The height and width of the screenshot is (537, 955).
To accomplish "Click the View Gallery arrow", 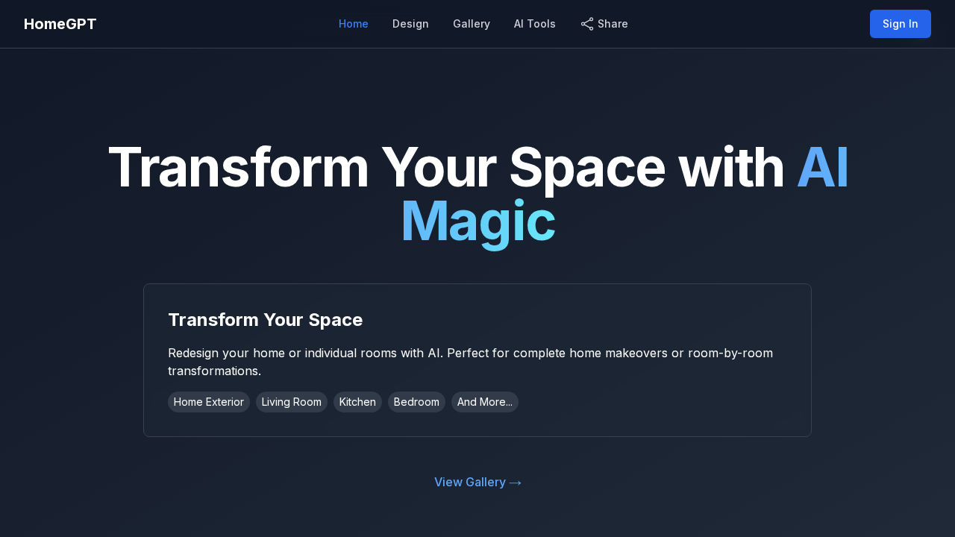I will tap(515, 482).
